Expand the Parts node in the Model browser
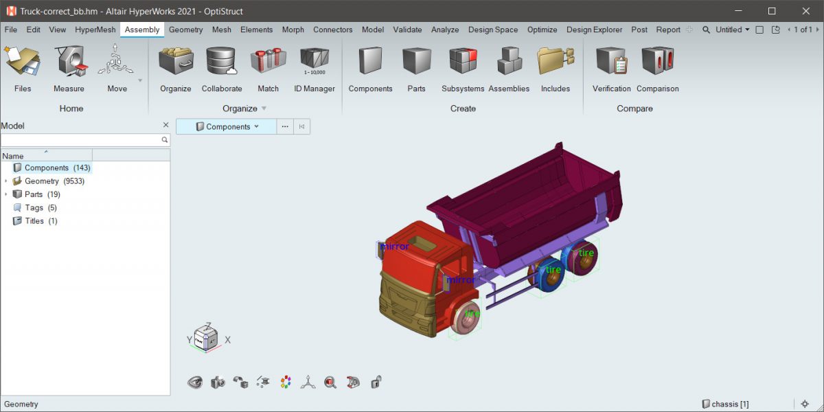This screenshot has width=824, height=412. coord(6,194)
